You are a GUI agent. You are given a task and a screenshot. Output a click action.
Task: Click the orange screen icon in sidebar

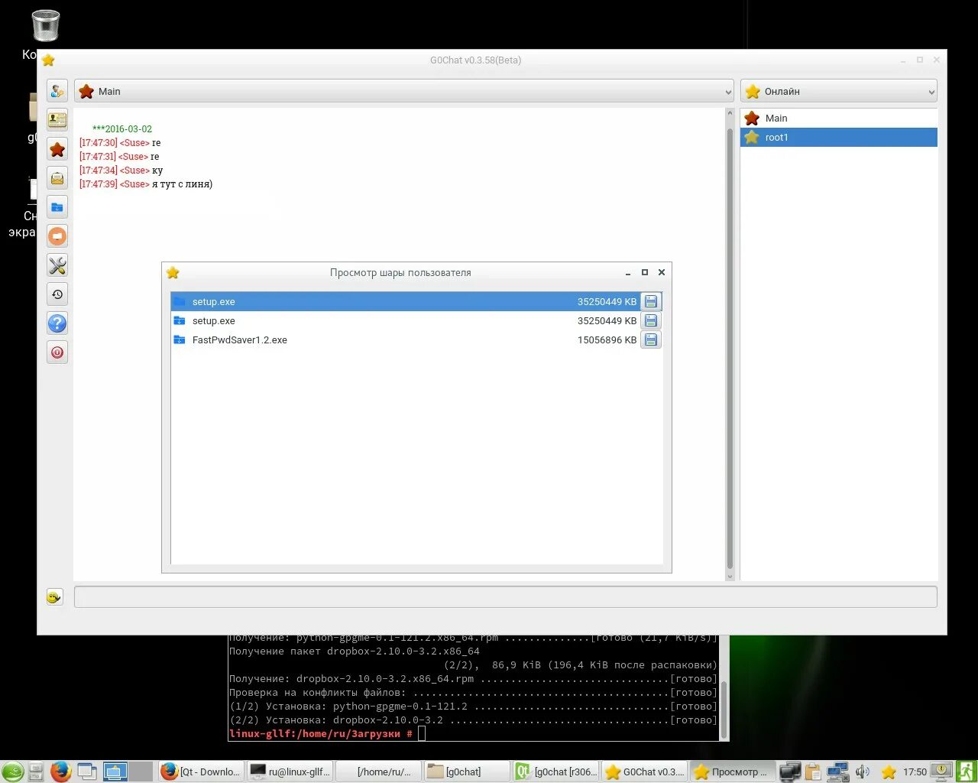(57, 236)
